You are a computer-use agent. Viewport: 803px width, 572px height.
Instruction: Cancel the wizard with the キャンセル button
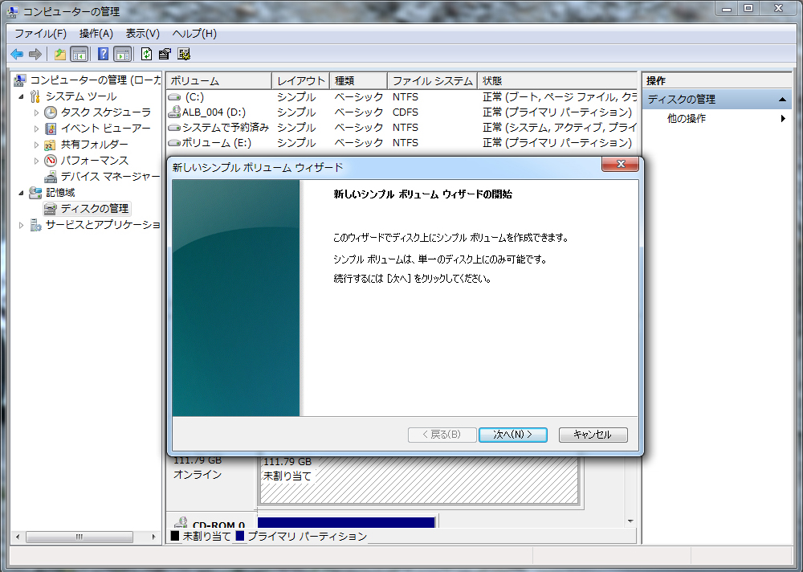(593, 434)
